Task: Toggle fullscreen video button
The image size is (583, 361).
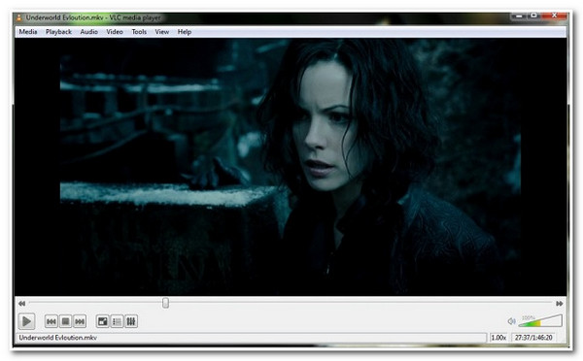Action: click(103, 321)
